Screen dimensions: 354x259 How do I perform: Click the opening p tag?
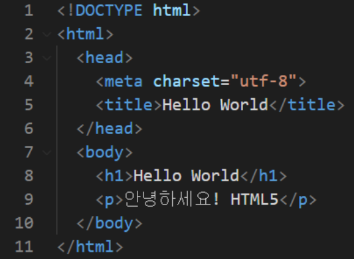click(x=110, y=200)
